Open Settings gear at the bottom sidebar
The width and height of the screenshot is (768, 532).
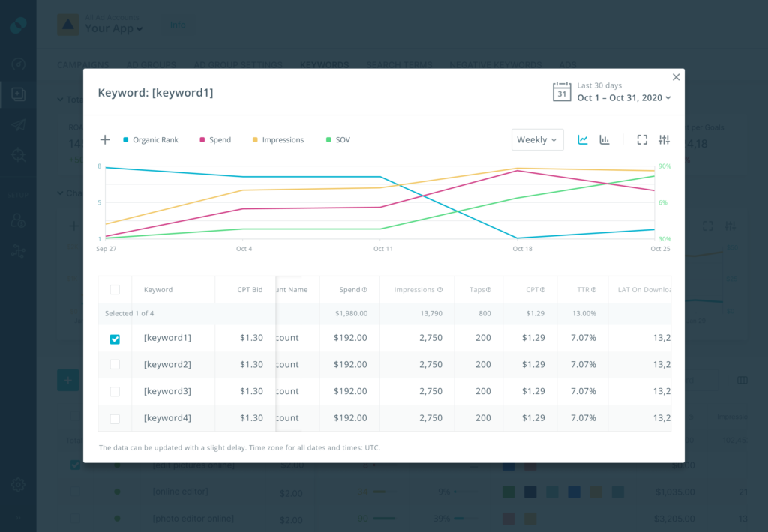pos(18,485)
